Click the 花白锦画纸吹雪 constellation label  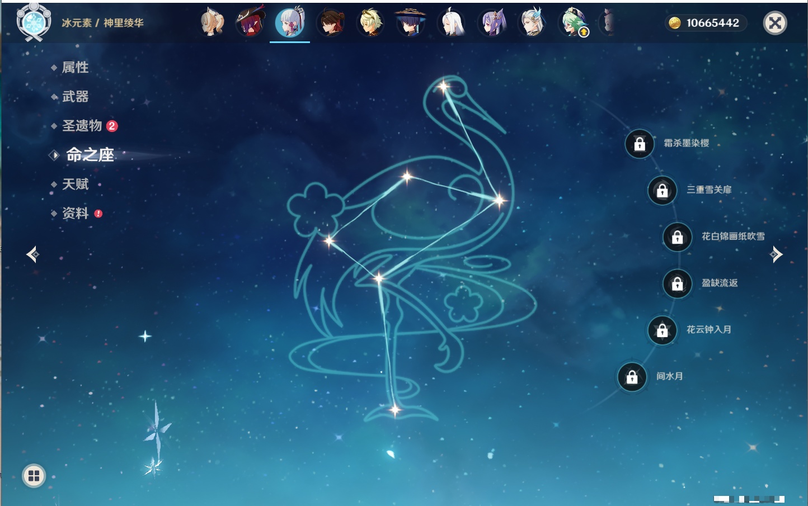pyautogui.click(x=733, y=236)
